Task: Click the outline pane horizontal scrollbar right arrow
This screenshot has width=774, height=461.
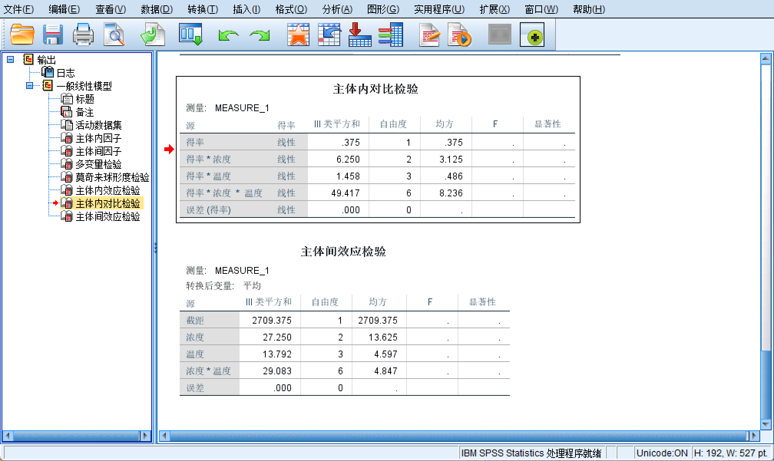Action: point(145,436)
